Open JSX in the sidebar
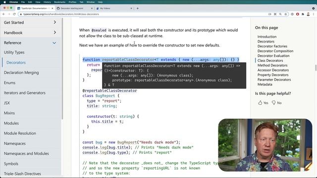 (x=7, y=103)
